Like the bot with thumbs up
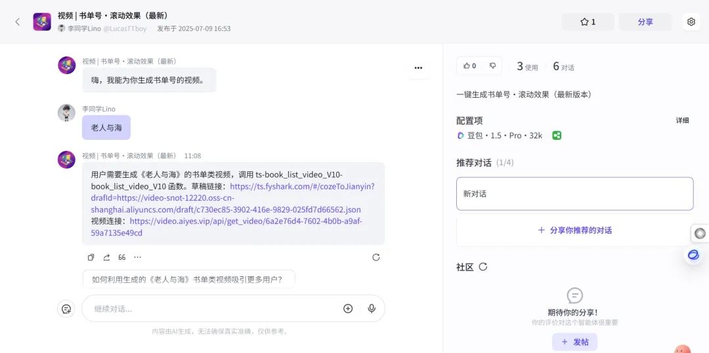 point(469,66)
